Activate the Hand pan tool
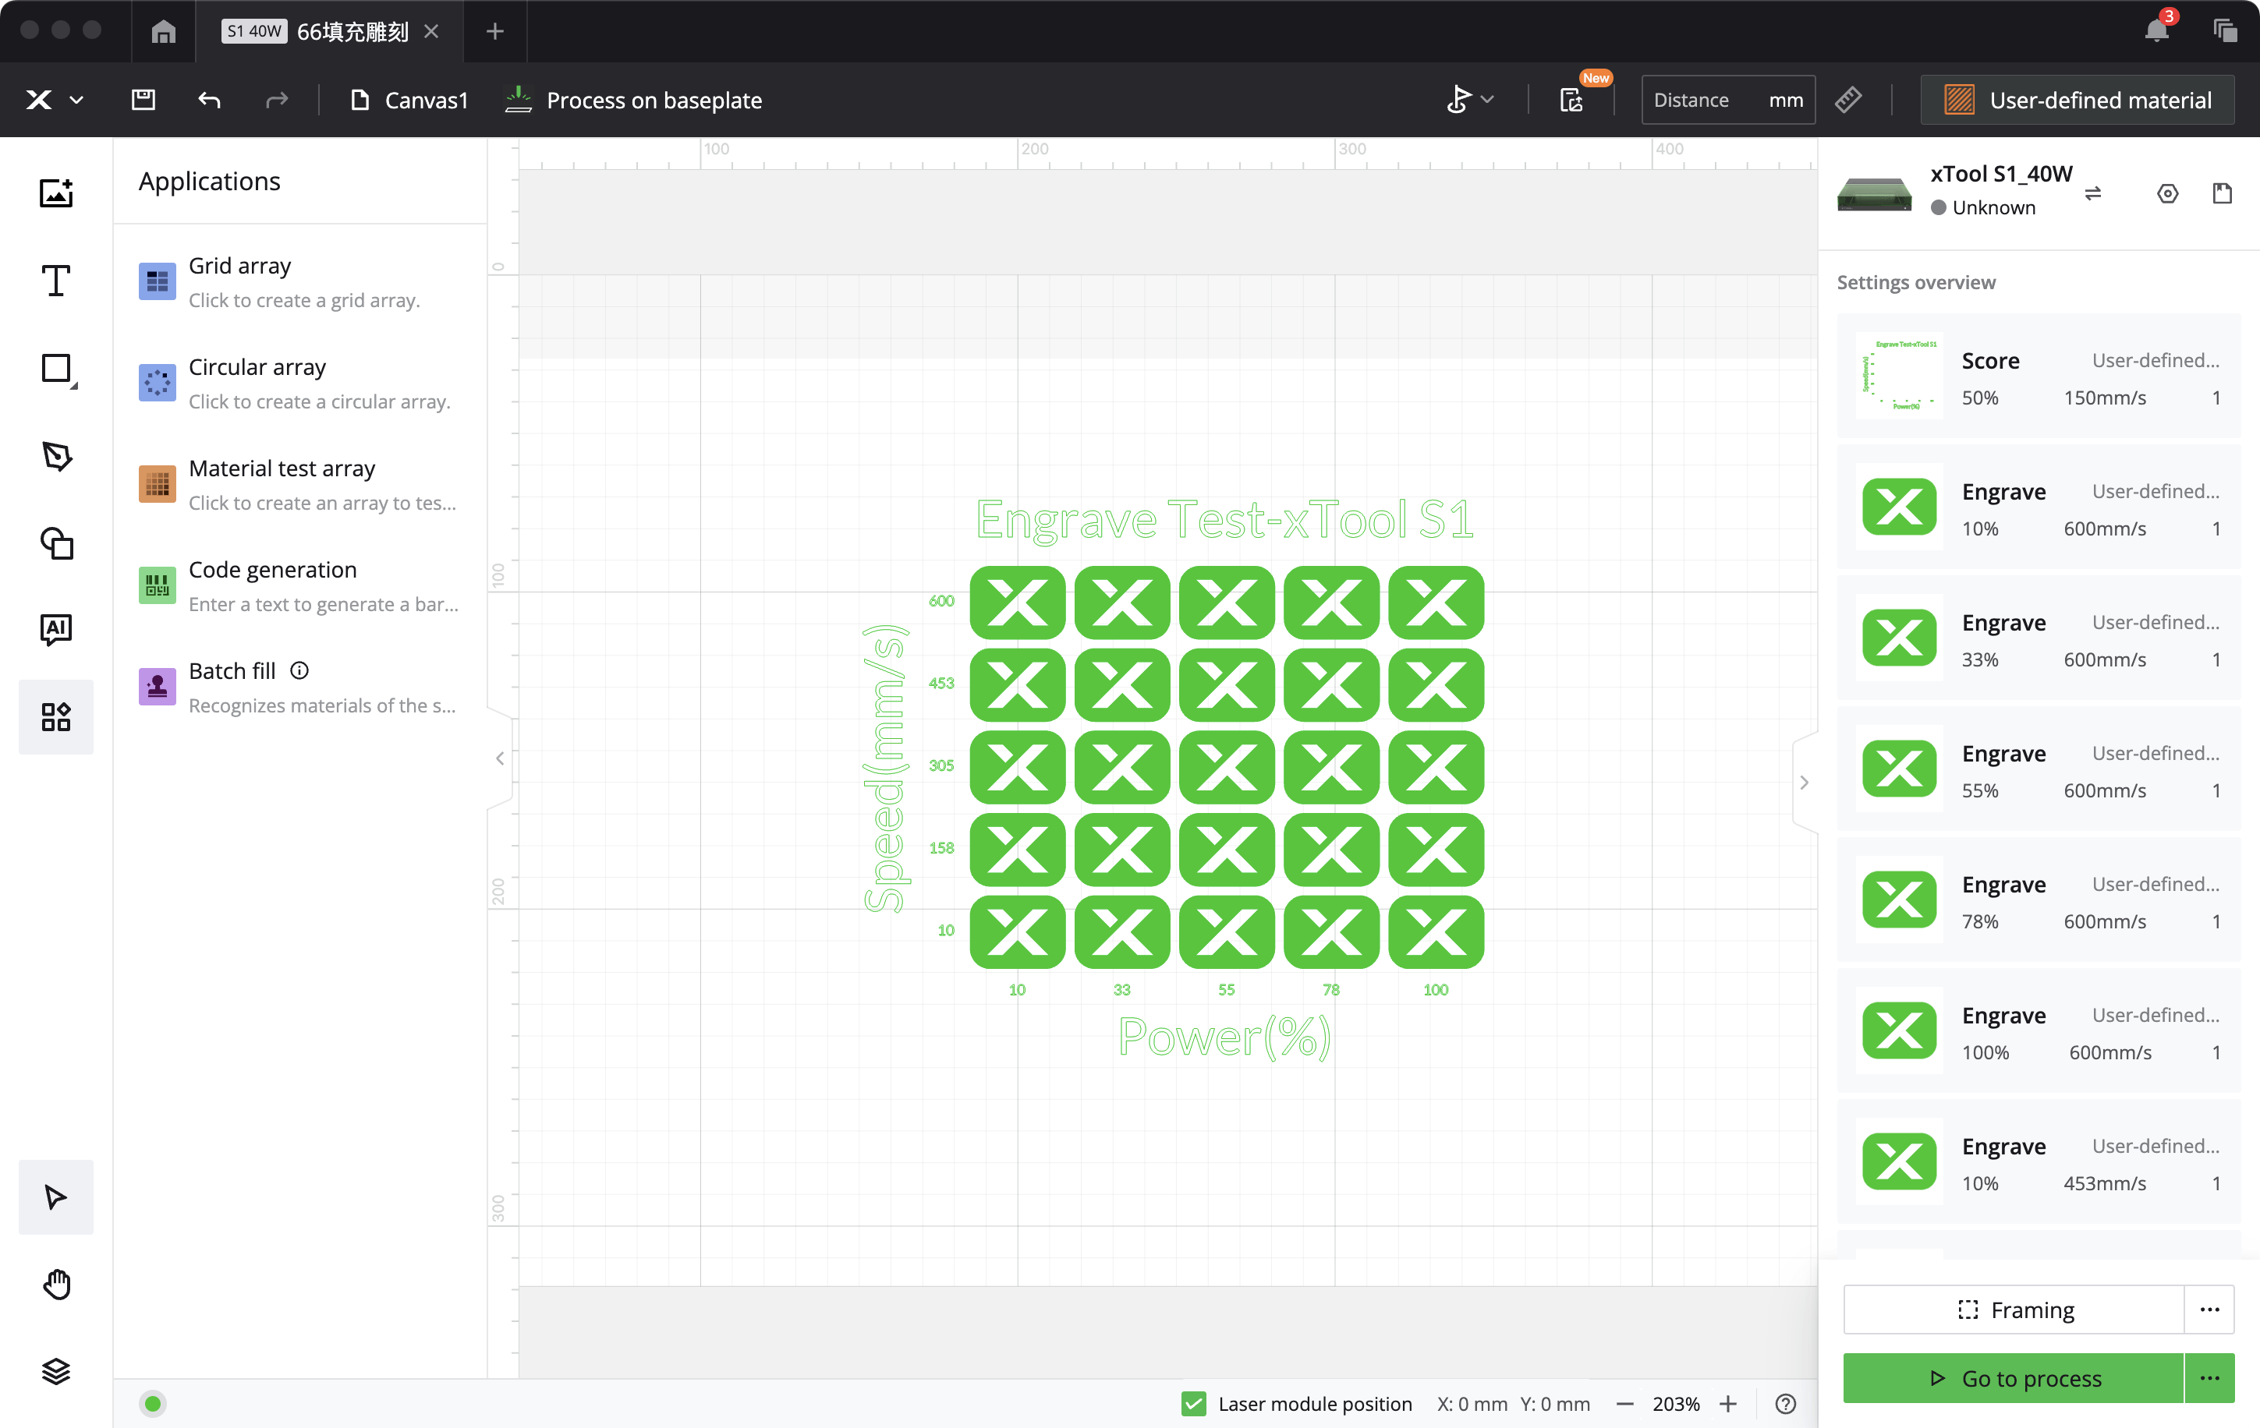 (x=56, y=1284)
